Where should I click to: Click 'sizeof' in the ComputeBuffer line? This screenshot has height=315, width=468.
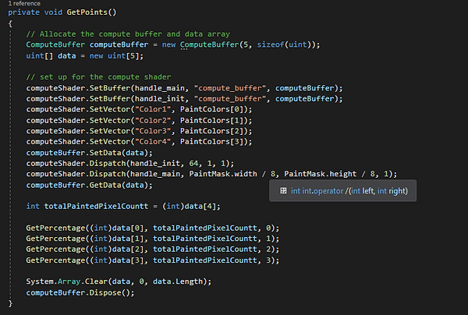point(271,44)
